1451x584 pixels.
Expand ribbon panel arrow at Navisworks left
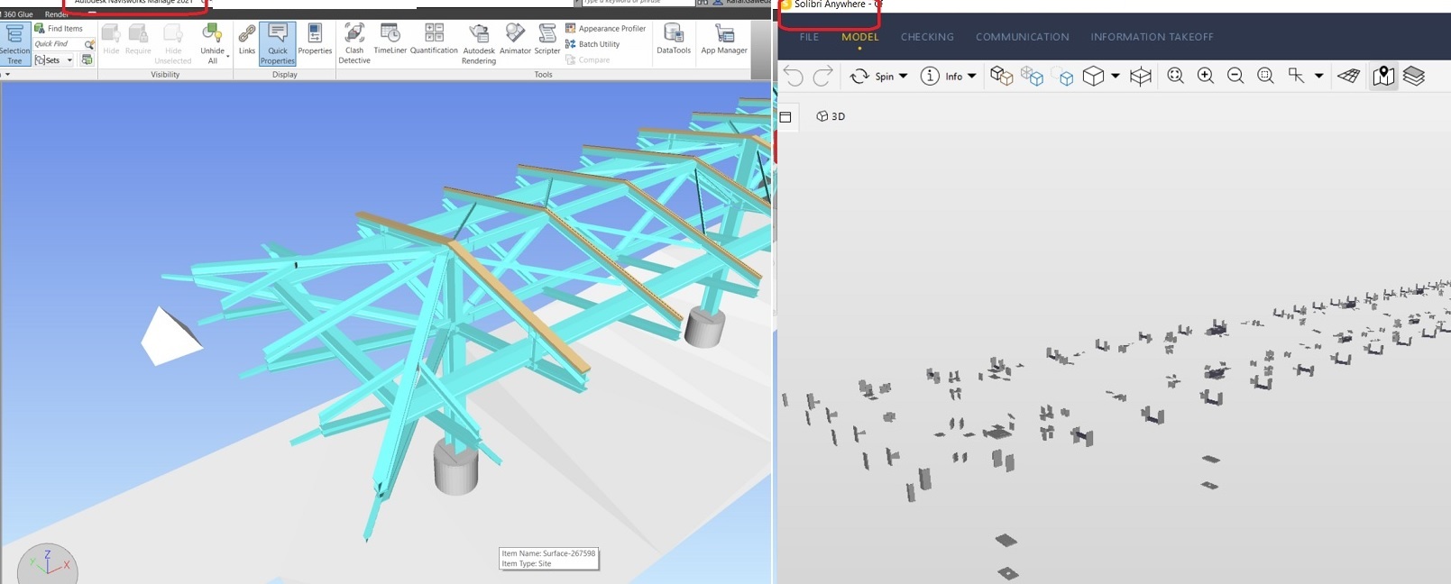pyautogui.click(x=7, y=75)
